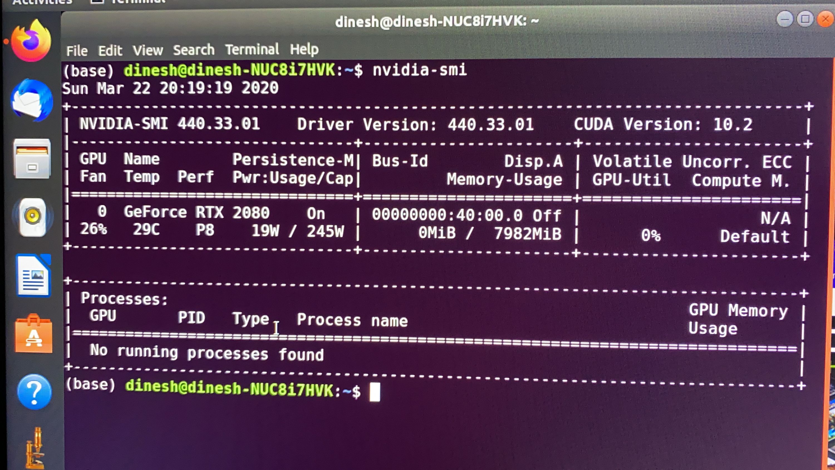The height and width of the screenshot is (470, 835).
Task: Open Firefox from the dock
Action: point(31,41)
